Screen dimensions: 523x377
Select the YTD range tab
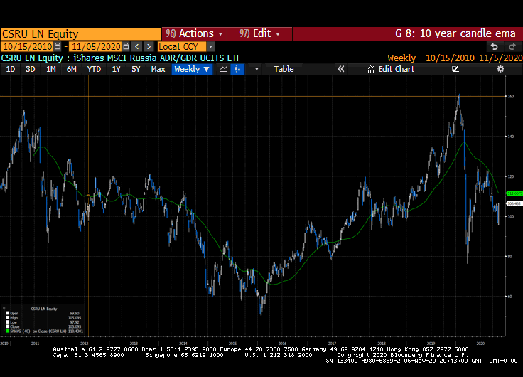[94, 69]
